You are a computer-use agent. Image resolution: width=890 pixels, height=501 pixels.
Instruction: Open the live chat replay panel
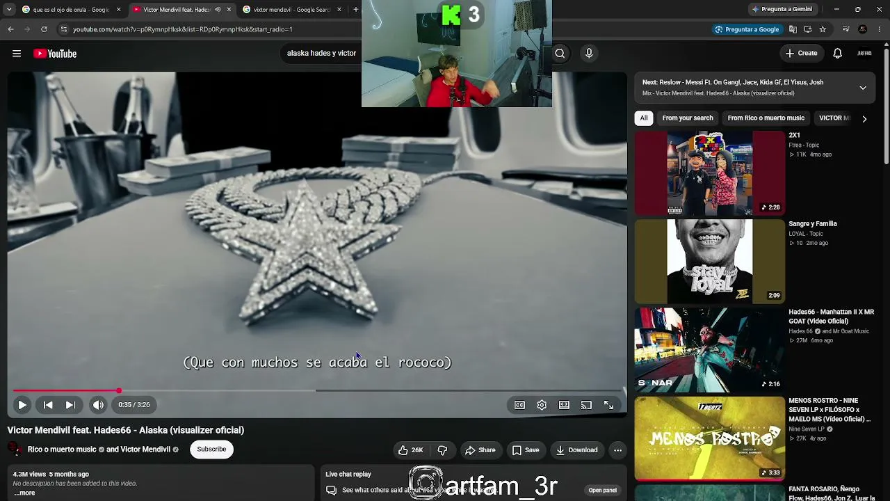pyautogui.click(x=602, y=490)
